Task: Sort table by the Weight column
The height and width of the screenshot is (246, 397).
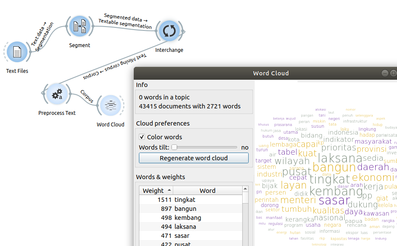Action: click(156, 191)
